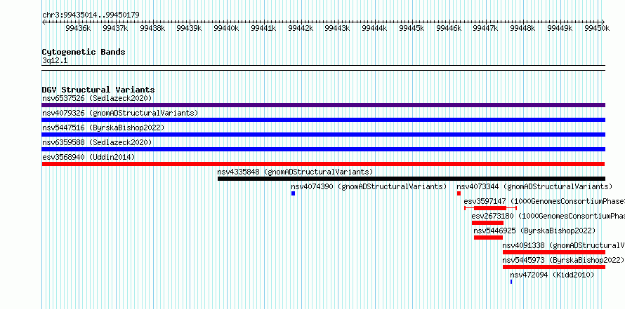Click ruler position 99439k
The height and width of the screenshot is (309, 625).
pos(190,28)
